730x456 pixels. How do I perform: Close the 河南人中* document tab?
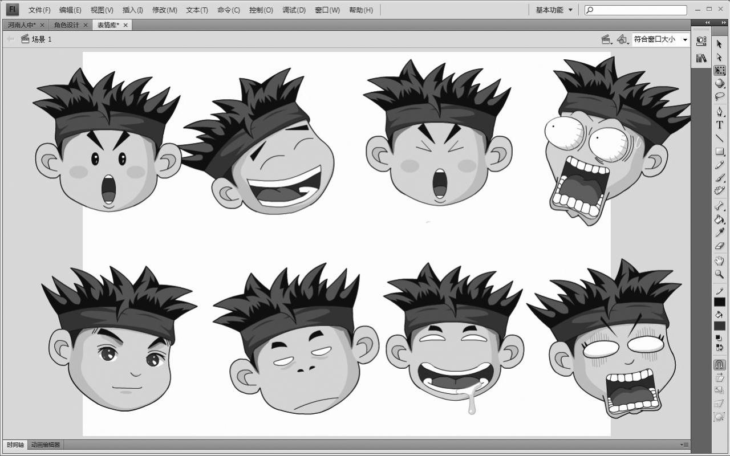[42, 25]
